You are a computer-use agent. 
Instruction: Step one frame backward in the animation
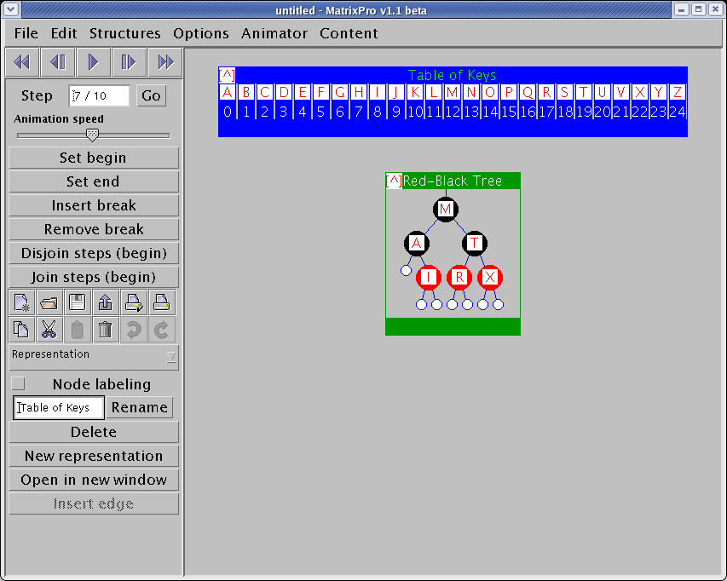click(58, 61)
